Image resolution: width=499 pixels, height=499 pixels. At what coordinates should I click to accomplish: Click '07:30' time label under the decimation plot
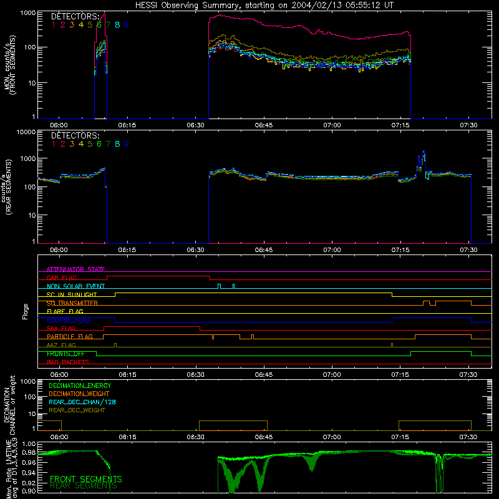468,437
